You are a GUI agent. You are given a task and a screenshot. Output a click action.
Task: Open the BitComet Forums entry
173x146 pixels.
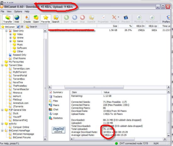22,138
